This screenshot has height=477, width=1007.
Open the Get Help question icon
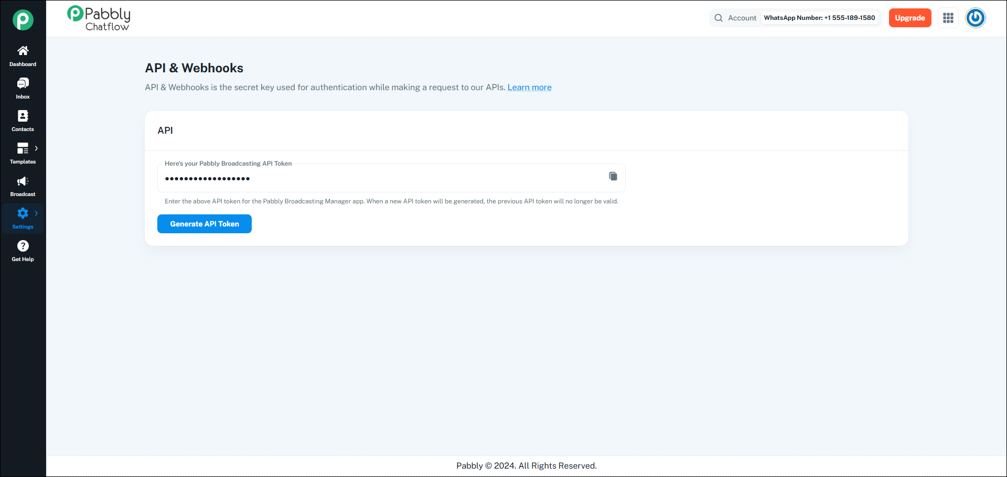(23, 246)
